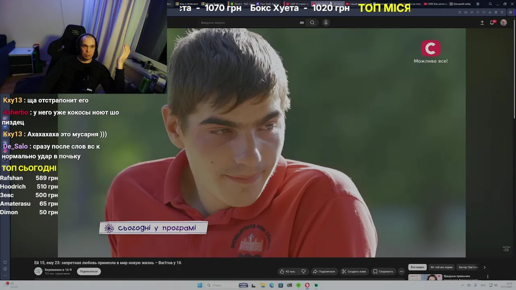Start voice search with microphone icon

tap(326, 23)
